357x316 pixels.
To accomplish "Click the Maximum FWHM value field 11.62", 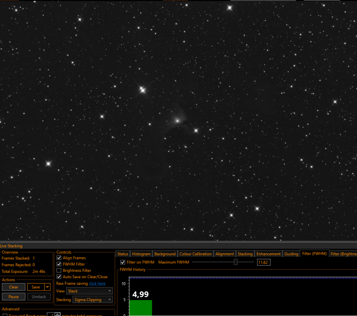I will [263, 263].
